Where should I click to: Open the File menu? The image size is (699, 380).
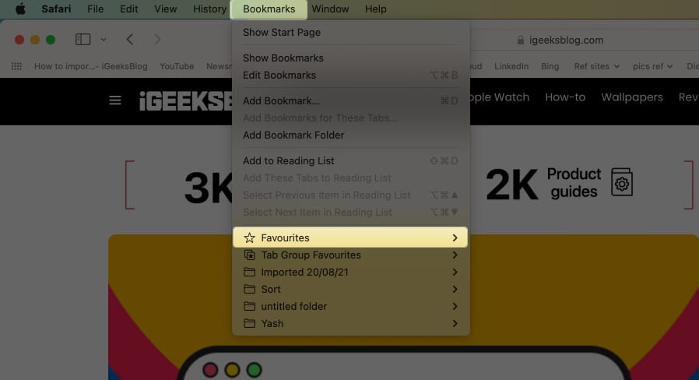pos(96,9)
